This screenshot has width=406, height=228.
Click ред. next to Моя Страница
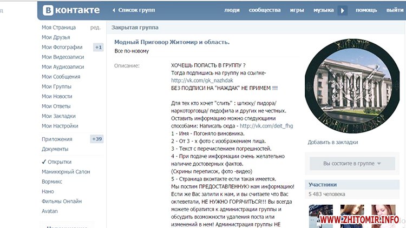point(95,28)
